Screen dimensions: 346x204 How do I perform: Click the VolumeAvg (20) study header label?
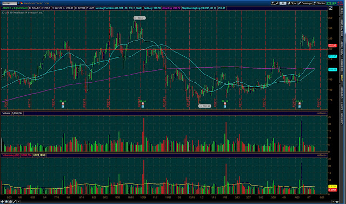pyautogui.click(x=11, y=155)
